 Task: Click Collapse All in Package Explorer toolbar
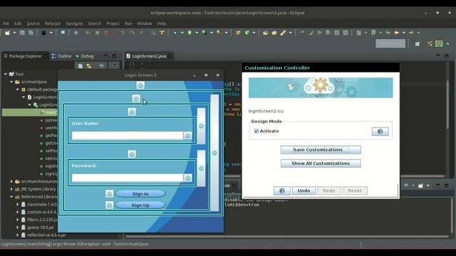click(81, 66)
